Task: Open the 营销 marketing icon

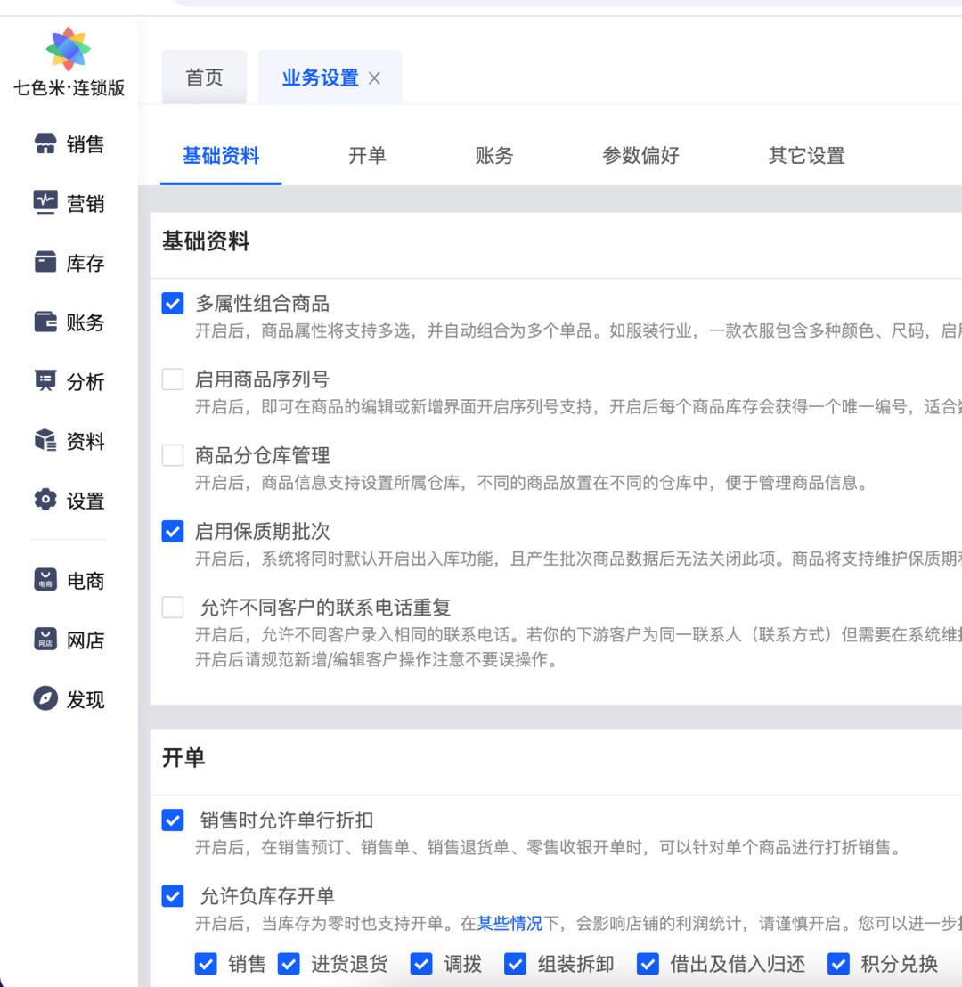Action: click(45, 203)
